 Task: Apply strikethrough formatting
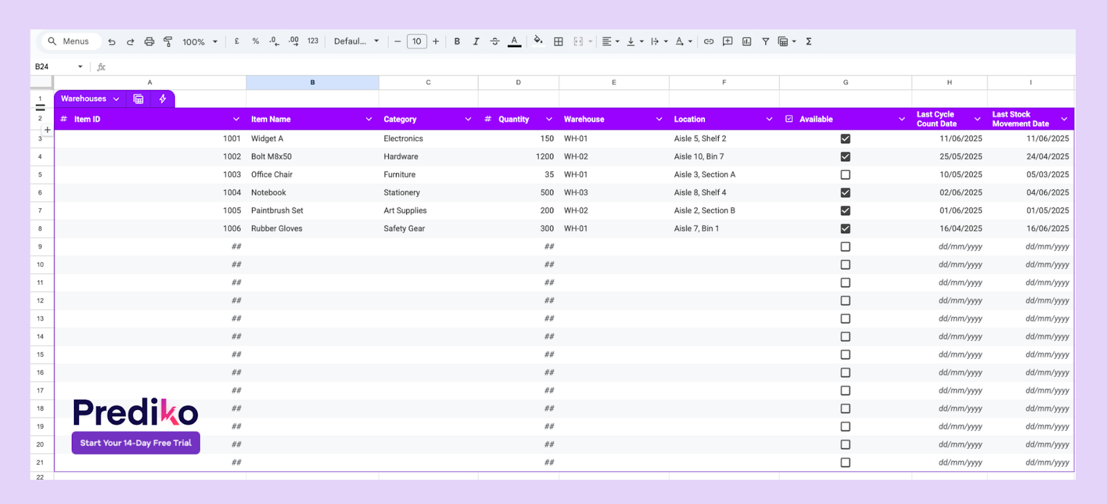495,41
